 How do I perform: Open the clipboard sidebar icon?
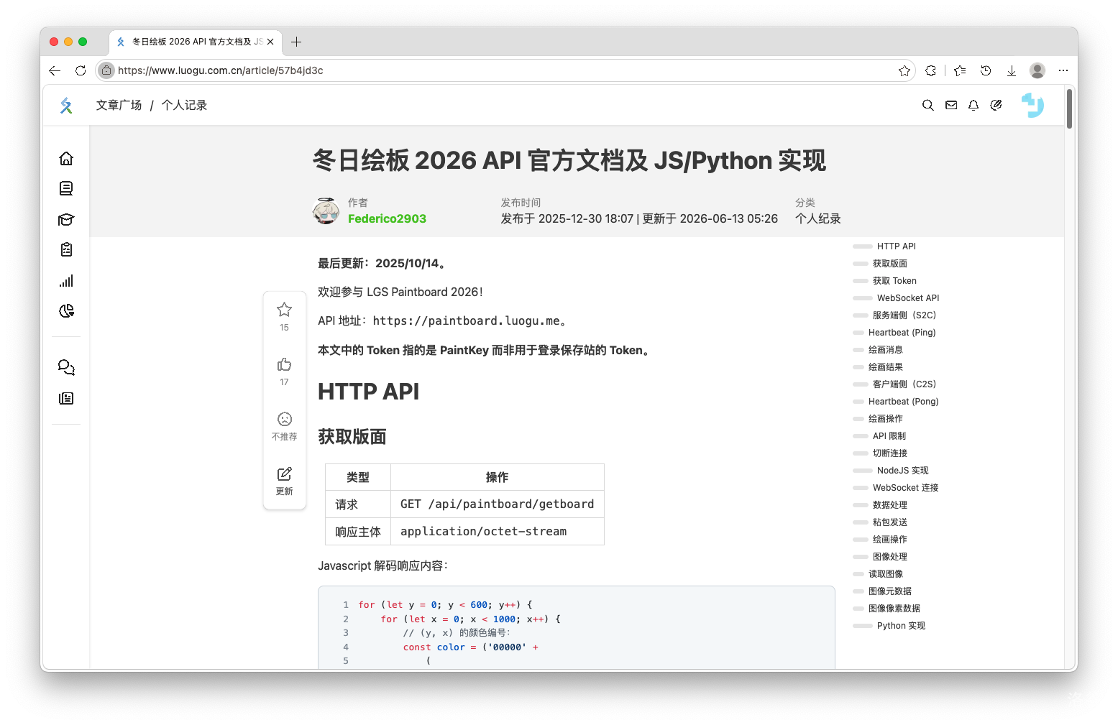(x=66, y=249)
